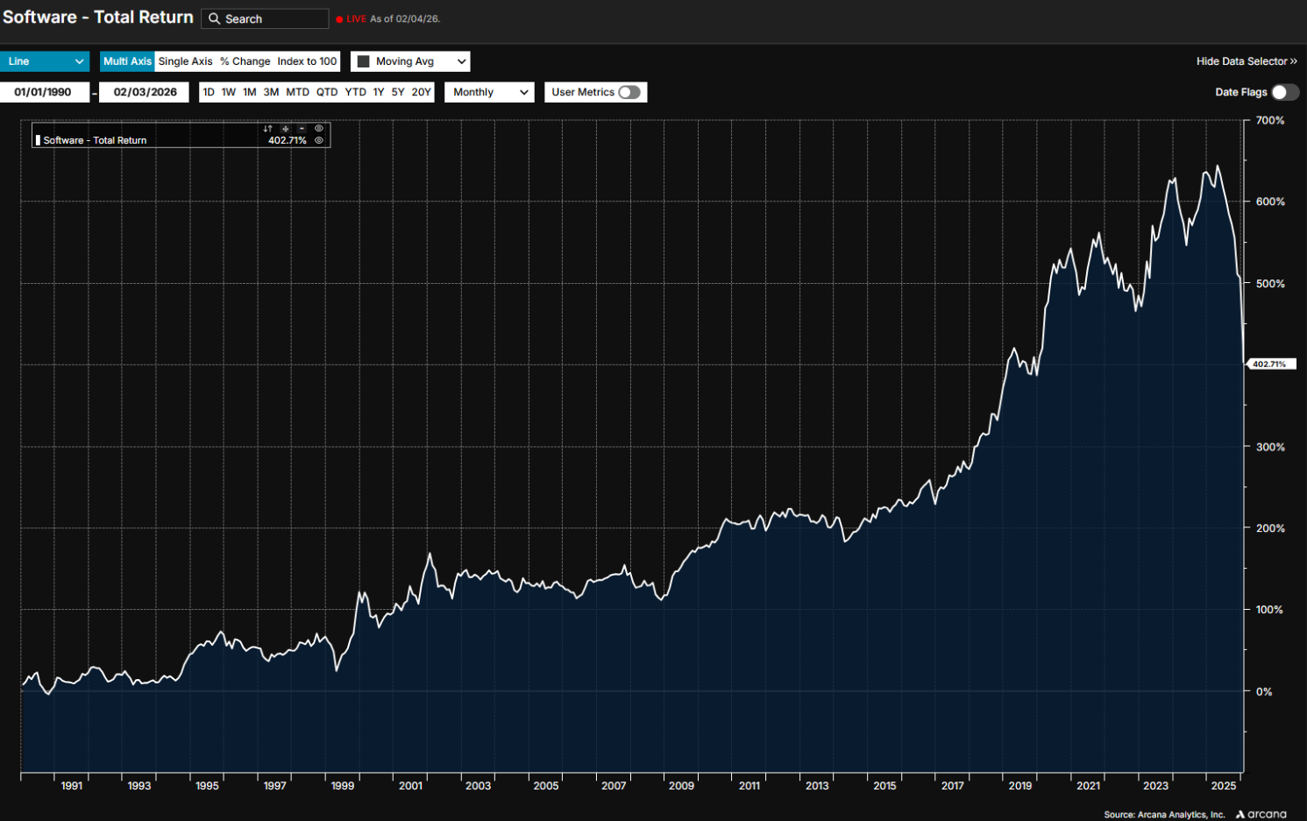The height and width of the screenshot is (821, 1307).
Task: Enable the User Metrics toggle
Action: (629, 92)
